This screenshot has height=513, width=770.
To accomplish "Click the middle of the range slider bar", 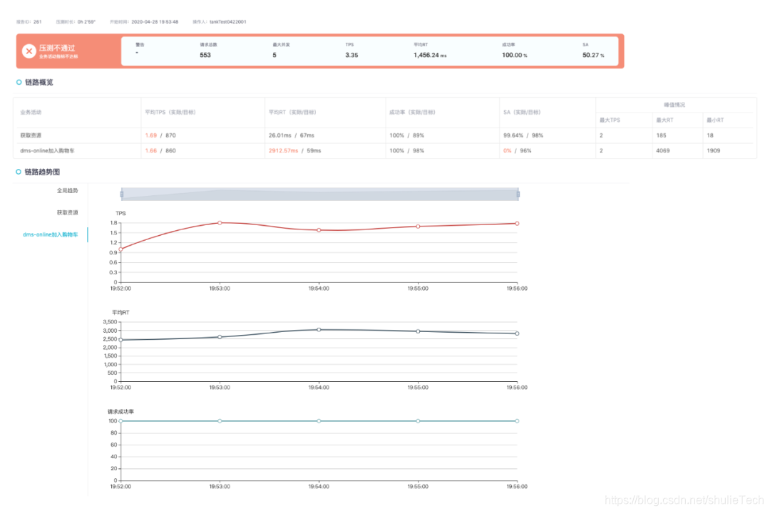I will [x=319, y=194].
